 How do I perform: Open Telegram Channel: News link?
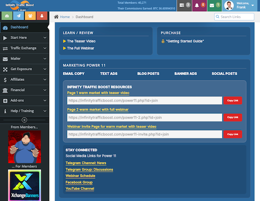pos(86,163)
